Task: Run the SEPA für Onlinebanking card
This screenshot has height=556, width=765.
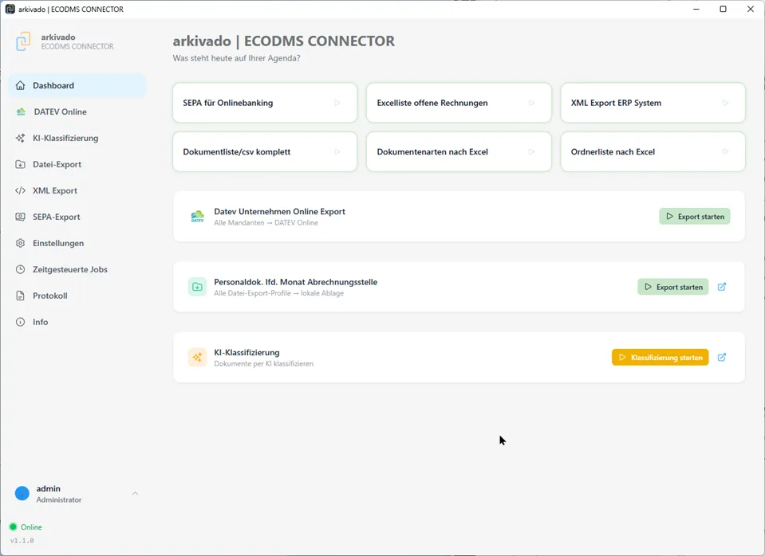Action: [265, 103]
